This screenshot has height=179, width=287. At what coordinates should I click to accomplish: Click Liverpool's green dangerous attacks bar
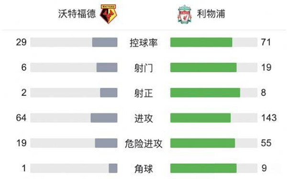pyautogui.click(x=203, y=143)
